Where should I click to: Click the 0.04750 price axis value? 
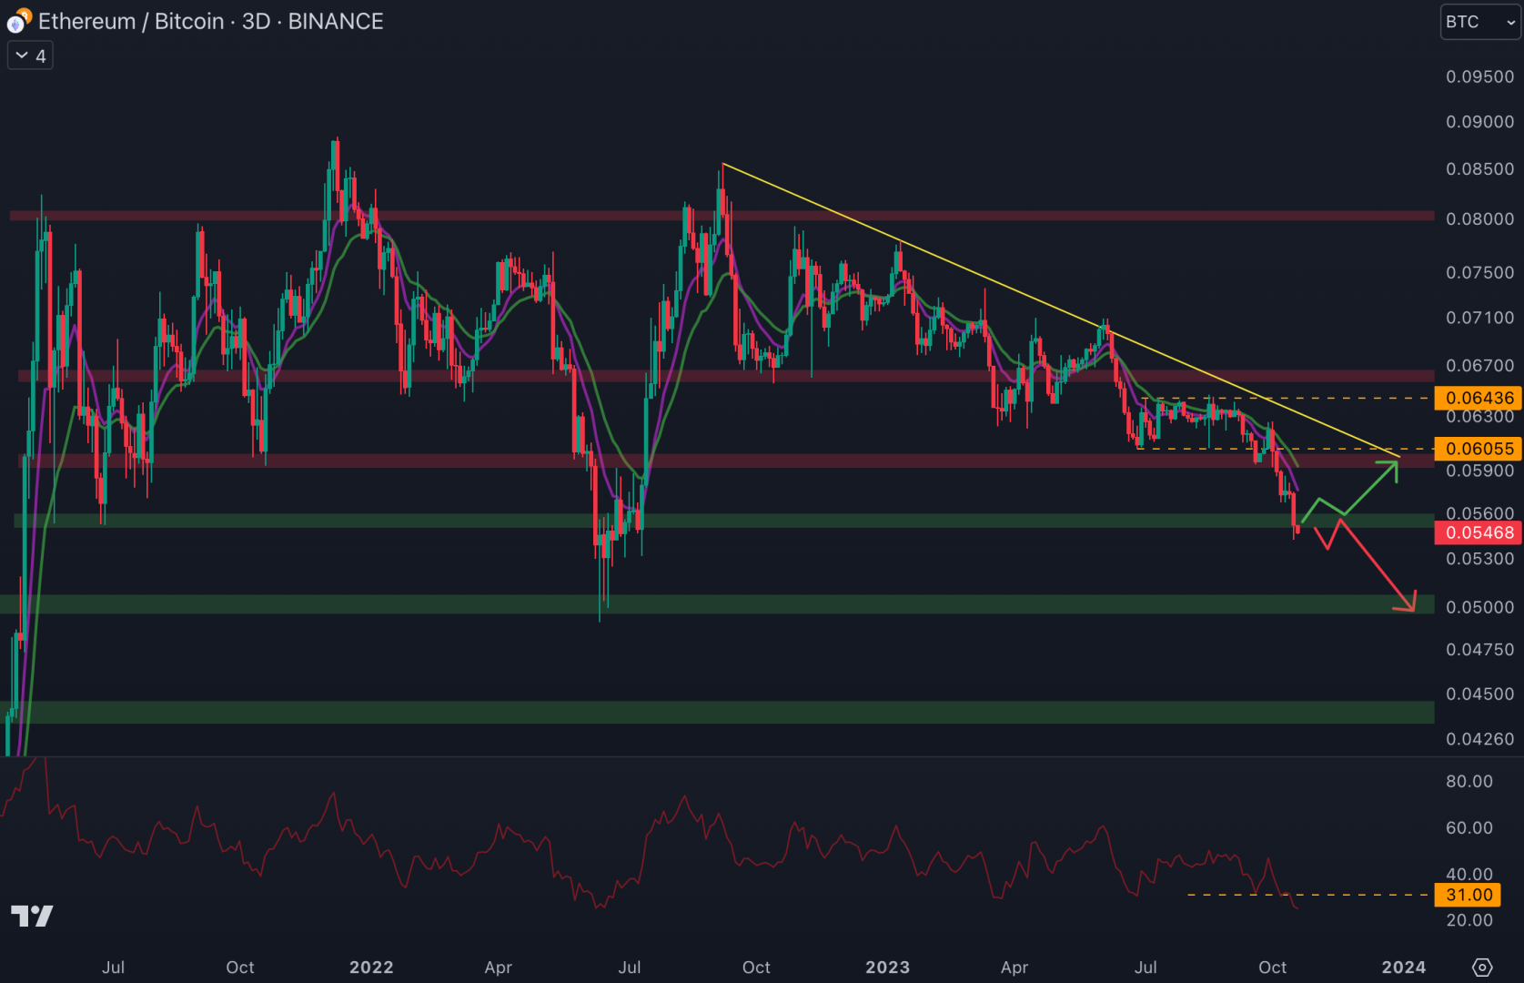coord(1479,650)
